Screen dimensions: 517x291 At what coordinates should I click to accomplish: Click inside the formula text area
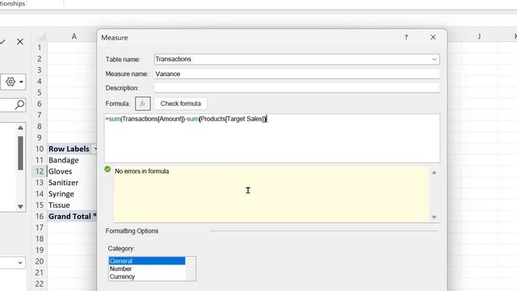[x=271, y=138]
